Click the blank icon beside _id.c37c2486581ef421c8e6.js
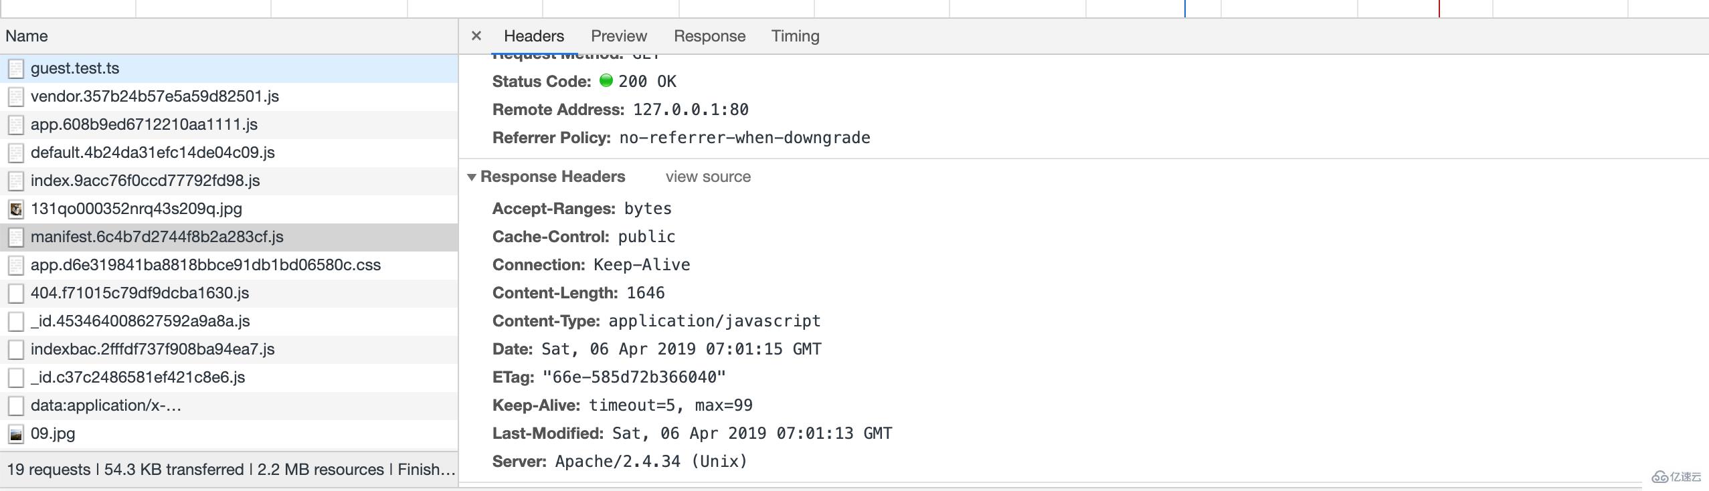This screenshot has width=1709, height=491. pos(16,378)
